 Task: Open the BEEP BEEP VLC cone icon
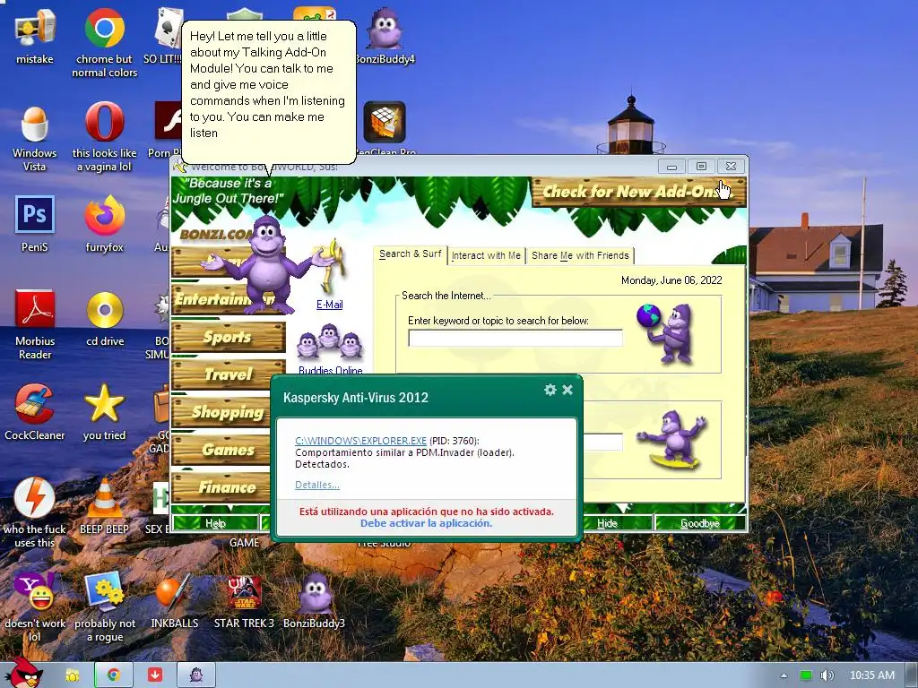(x=104, y=498)
